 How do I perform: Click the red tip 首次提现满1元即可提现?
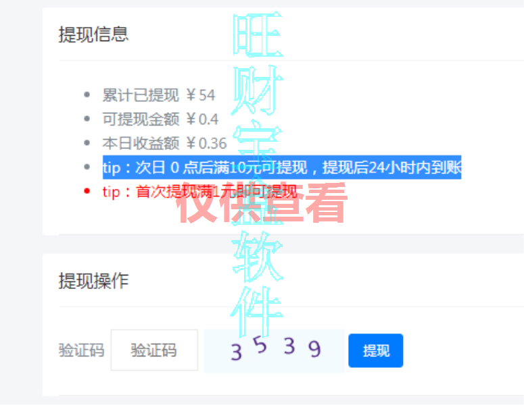tap(200, 192)
